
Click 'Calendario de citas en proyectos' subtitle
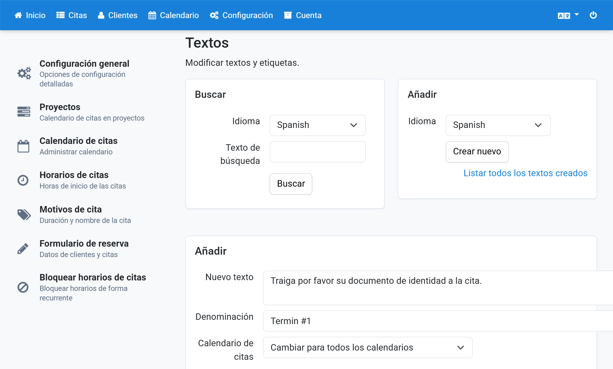(x=92, y=118)
